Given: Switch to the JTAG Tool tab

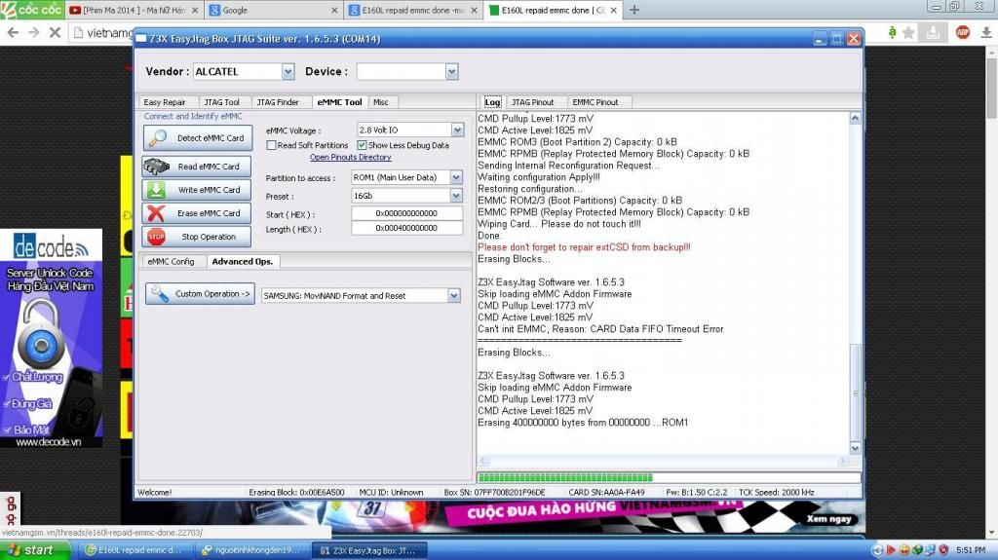Looking at the screenshot, I should [x=221, y=102].
